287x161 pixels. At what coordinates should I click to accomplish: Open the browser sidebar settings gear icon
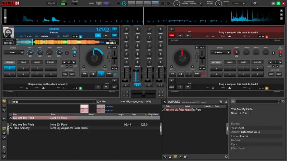tap(4, 147)
